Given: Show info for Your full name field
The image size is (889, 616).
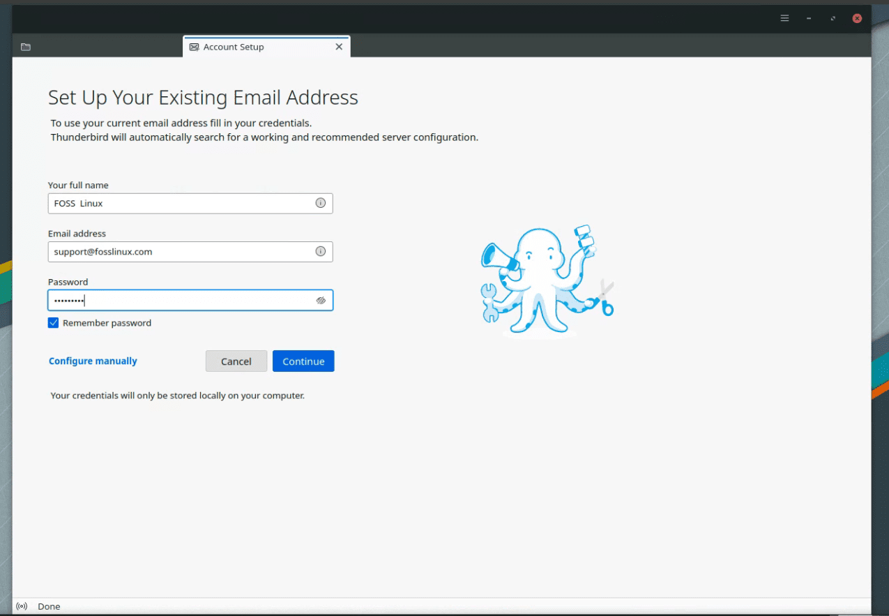Looking at the screenshot, I should tap(321, 203).
